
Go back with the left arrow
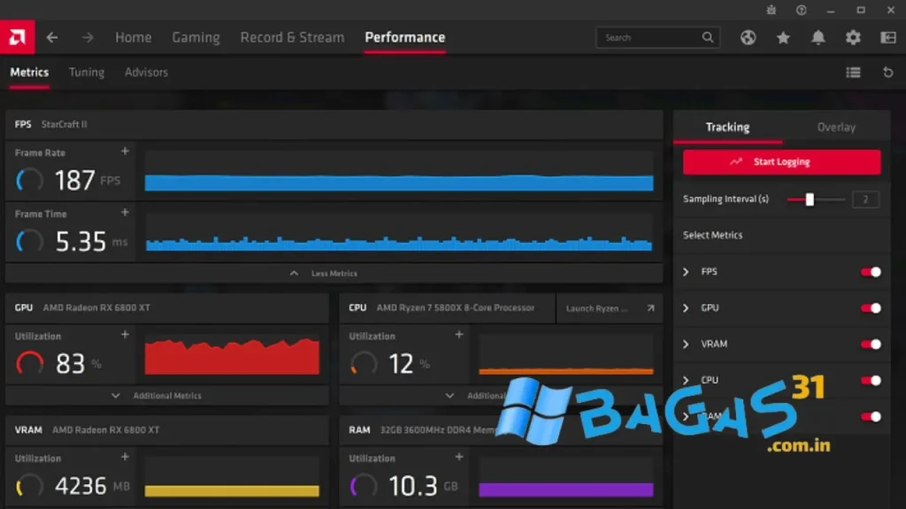coord(52,37)
